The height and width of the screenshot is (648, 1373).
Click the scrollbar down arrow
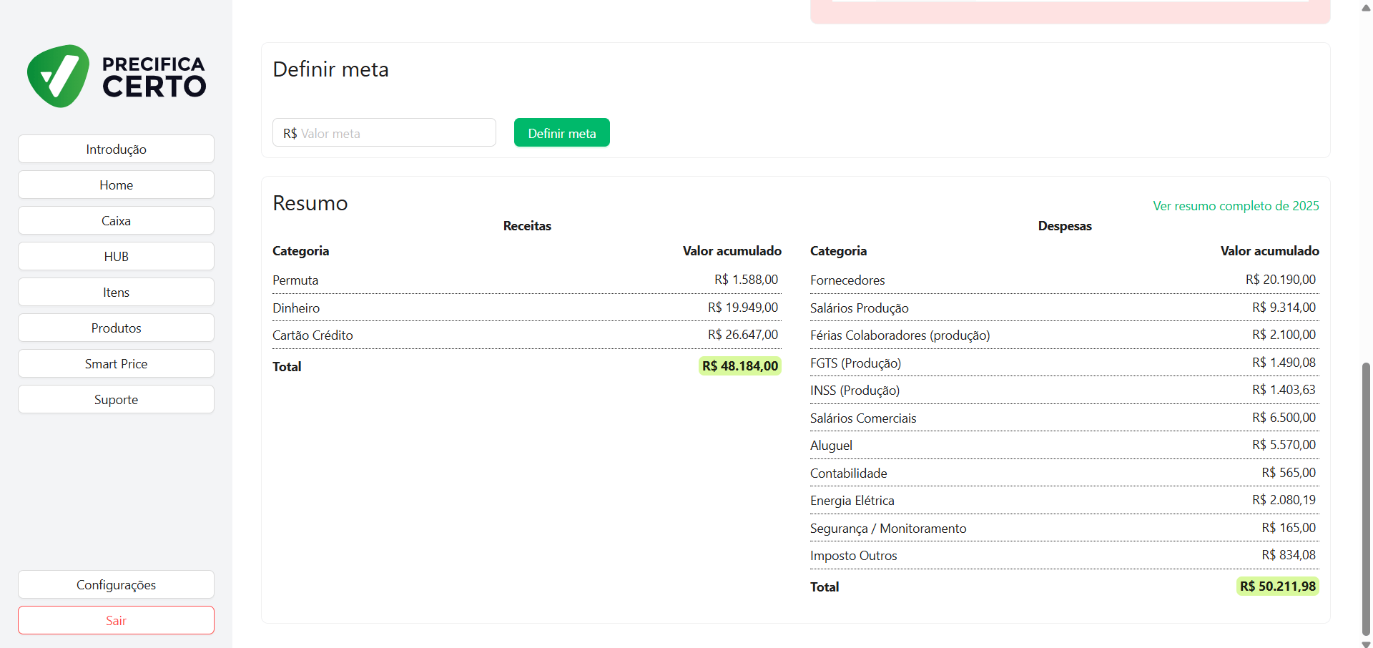coord(1366,643)
